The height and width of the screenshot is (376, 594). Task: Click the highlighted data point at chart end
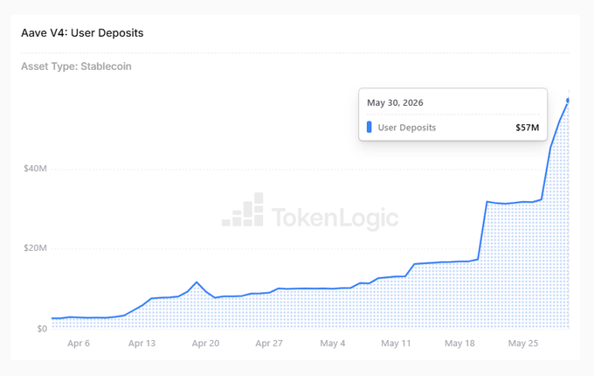tap(568, 101)
